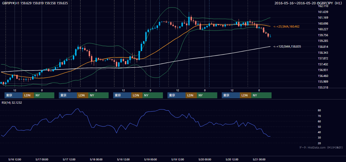
Task: Click price level 160.227 on axis
Action: coord(323,29)
